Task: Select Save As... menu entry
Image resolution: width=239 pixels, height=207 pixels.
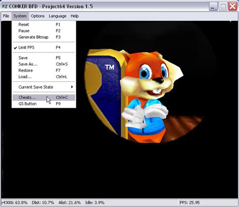Action: [x=44, y=64]
